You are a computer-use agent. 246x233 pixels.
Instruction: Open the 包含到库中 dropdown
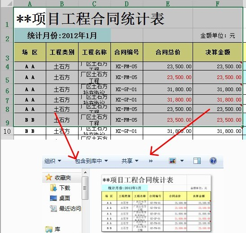[x=91, y=161]
